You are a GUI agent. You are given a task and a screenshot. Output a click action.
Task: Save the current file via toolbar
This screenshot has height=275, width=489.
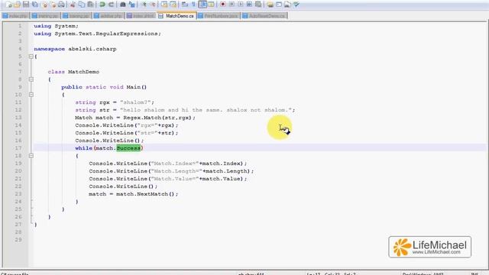click(x=26, y=5)
